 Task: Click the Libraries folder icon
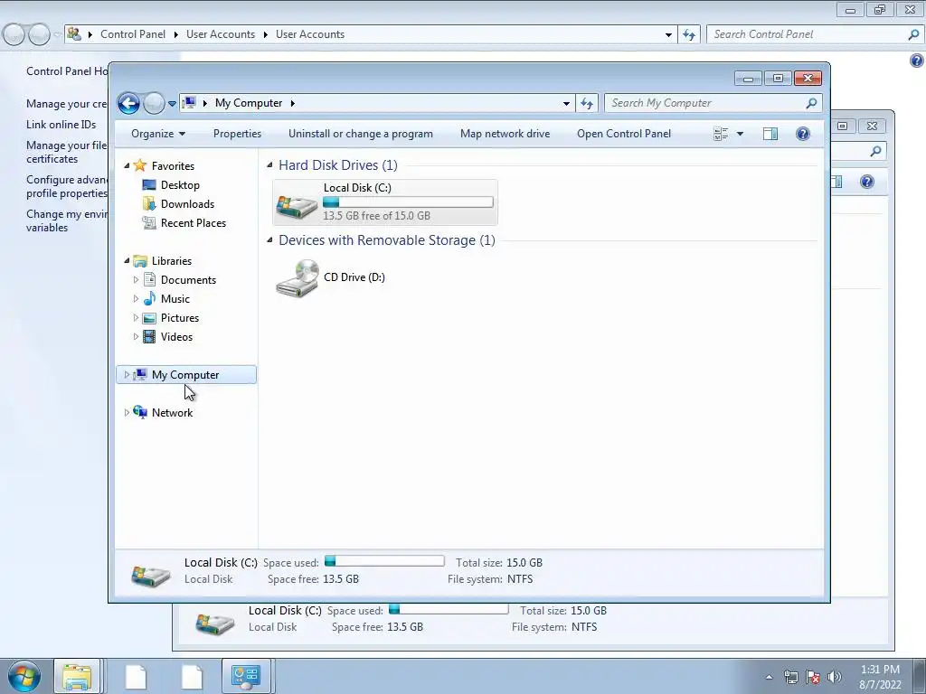[140, 261]
